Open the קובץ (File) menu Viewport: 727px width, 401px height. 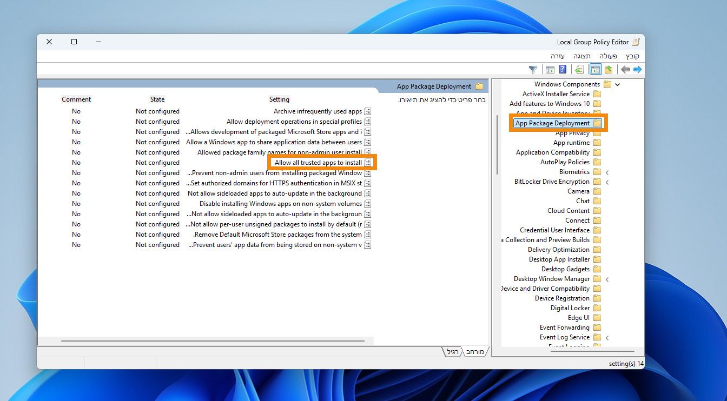click(632, 56)
